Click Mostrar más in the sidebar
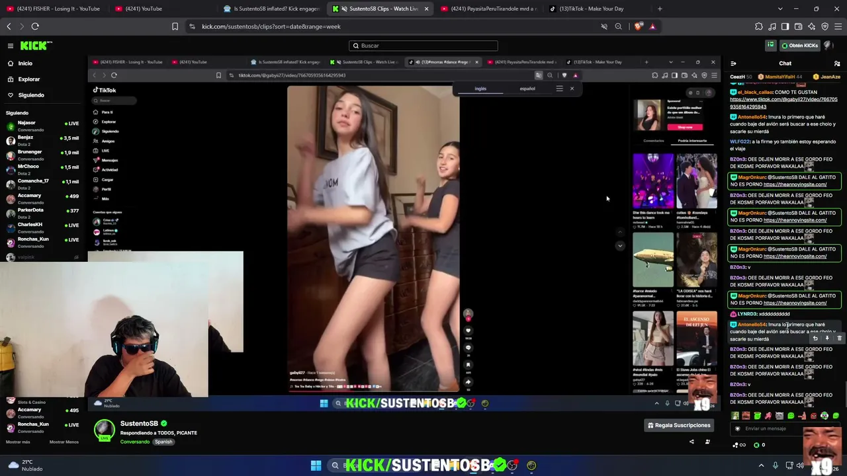847x476 pixels. point(18,442)
